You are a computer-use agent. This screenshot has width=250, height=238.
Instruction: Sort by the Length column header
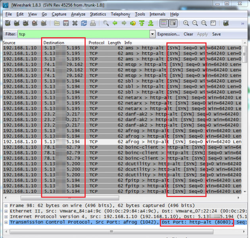click(114, 43)
